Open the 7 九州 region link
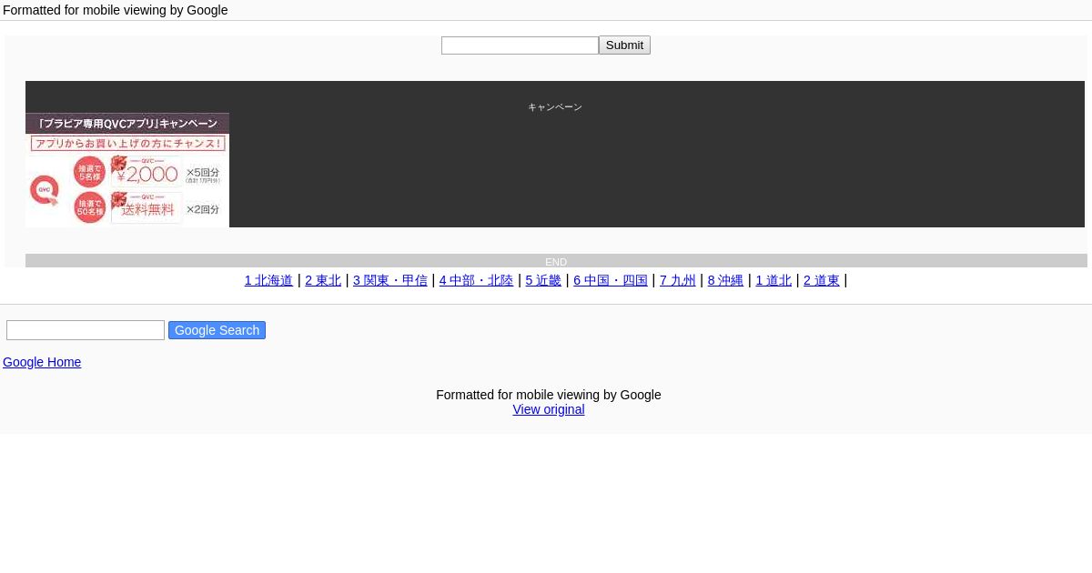Screen dimensions: 1092x573 coord(678,280)
